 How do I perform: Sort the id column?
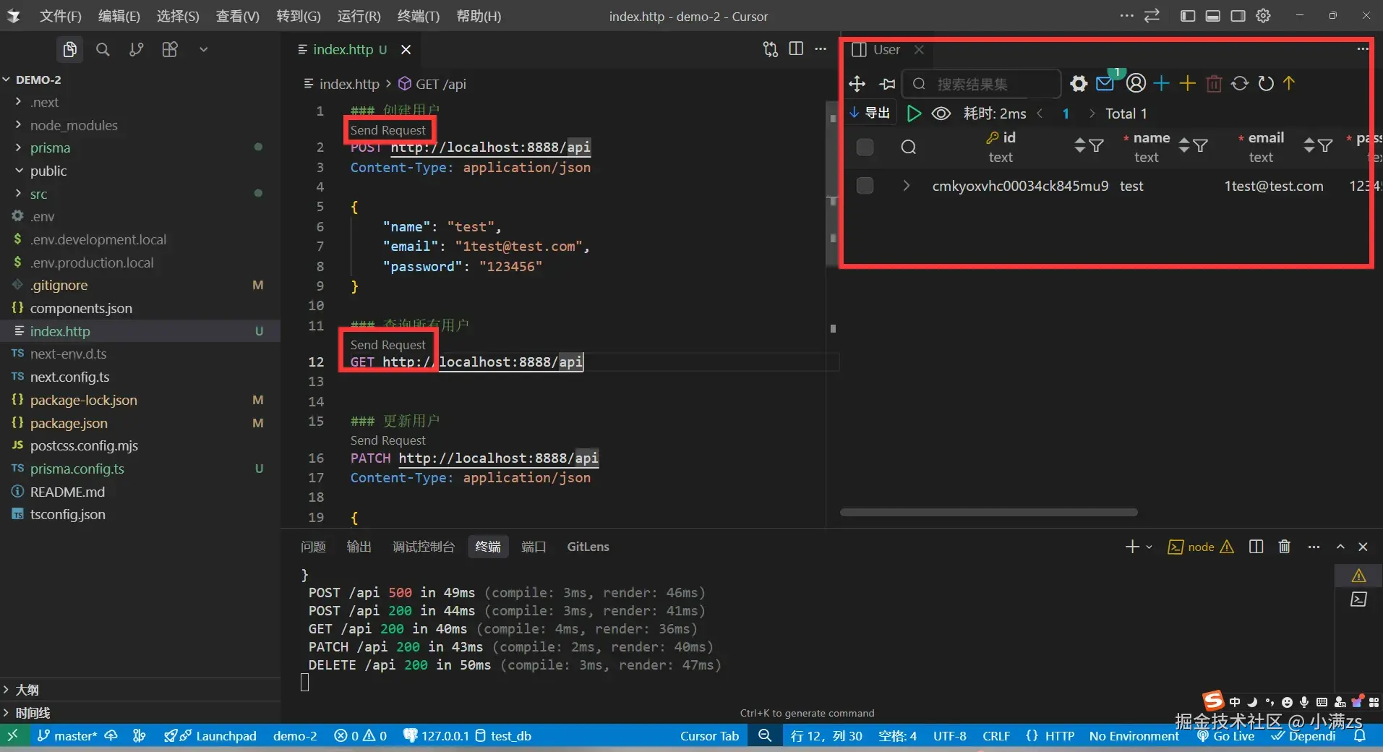[x=1079, y=146]
